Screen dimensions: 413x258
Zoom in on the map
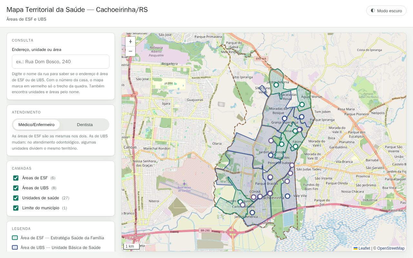pyautogui.click(x=130, y=42)
